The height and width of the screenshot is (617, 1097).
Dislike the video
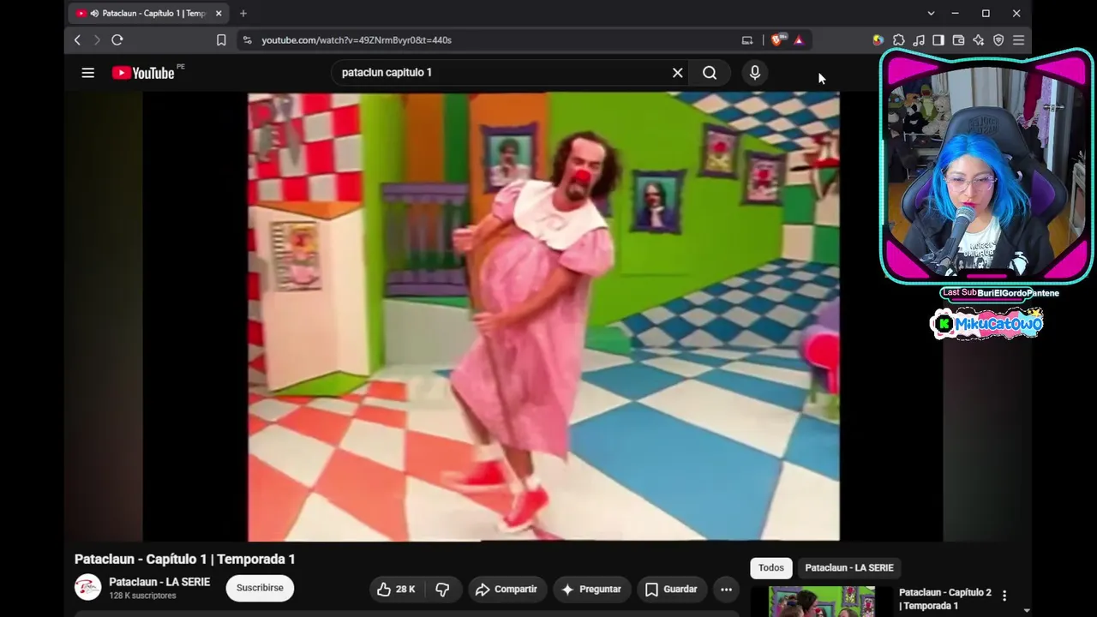(x=442, y=589)
